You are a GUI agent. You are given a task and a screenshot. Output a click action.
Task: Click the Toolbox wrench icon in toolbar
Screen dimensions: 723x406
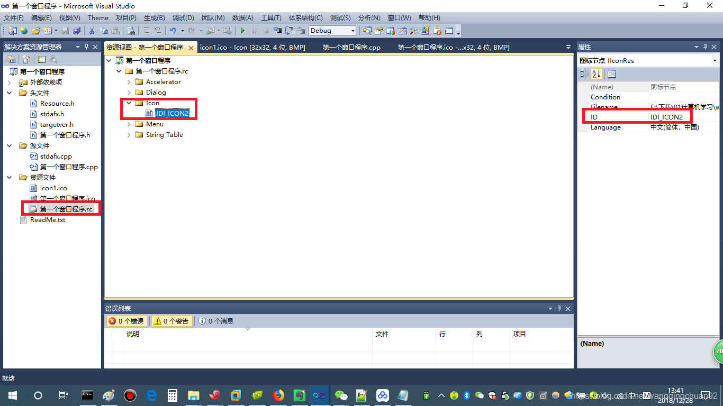point(413,31)
